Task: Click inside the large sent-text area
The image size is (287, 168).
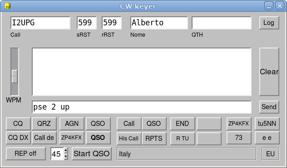Action: [x=142, y=72]
